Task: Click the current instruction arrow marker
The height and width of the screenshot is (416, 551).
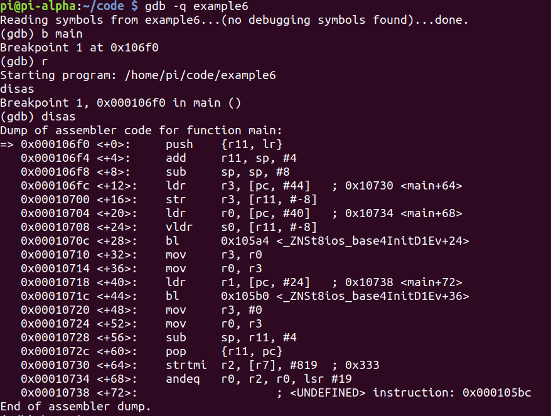Action: click(x=7, y=144)
